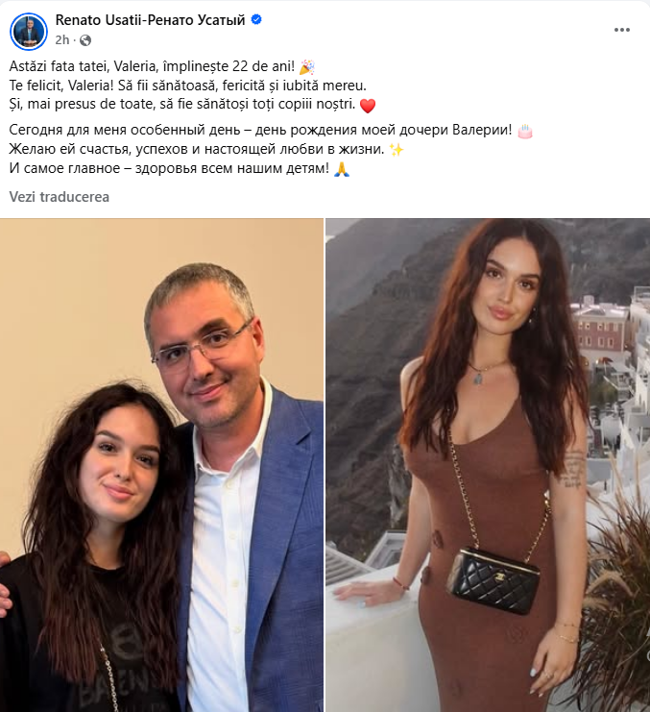The height and width of the screenshot is (712, 650).
Task: Open the Renato Usatii-Ренато Усатый page name
Action: click(150, 20)
